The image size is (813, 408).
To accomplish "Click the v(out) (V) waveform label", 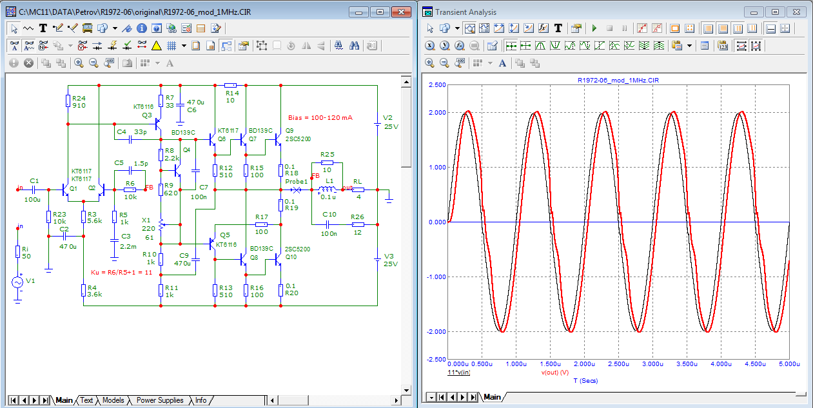I will pyautogui.click(x=554, y=373).
